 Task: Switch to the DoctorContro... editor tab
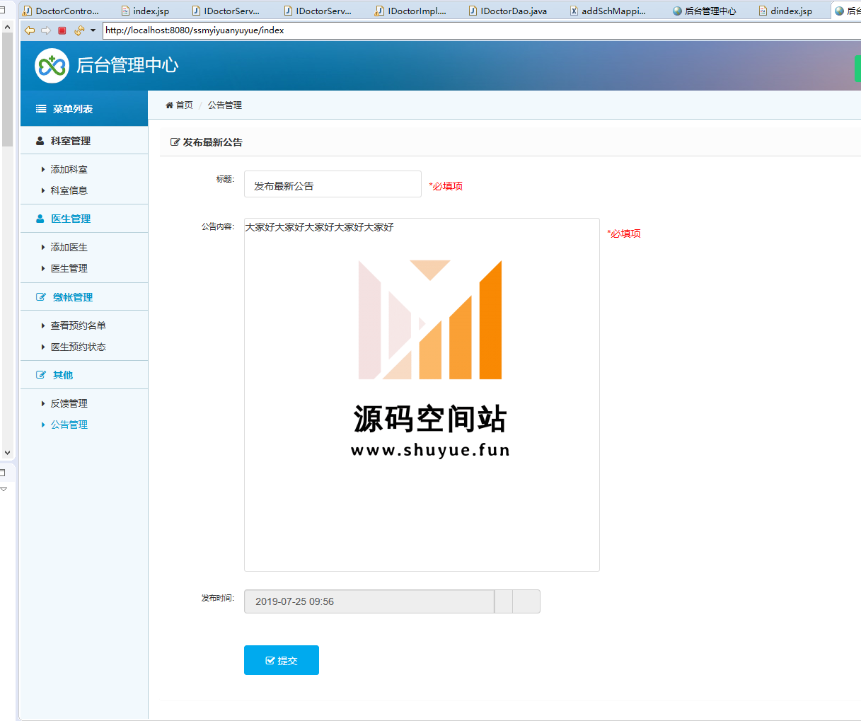coord(61,11)
